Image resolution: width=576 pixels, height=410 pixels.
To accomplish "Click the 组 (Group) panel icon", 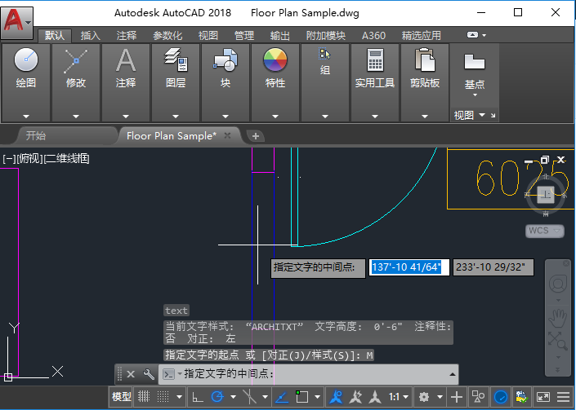I will [324, 54].
